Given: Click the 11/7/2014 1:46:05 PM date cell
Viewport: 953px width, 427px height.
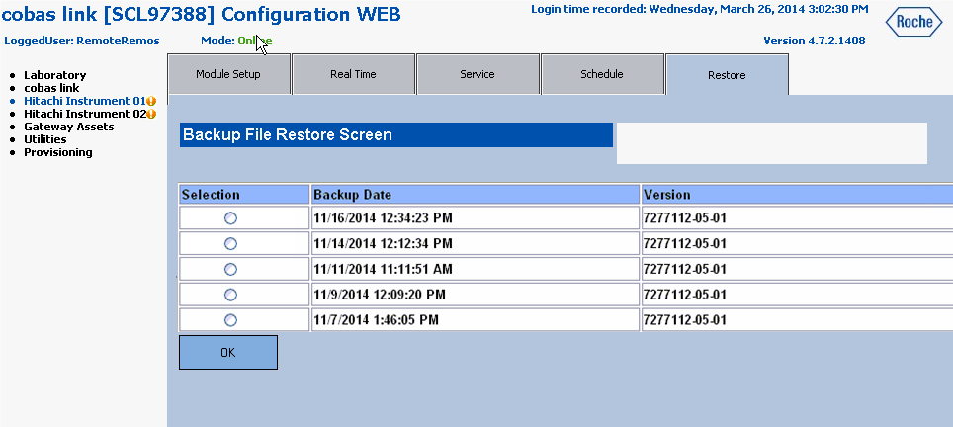Looking at the screenshot, I should (476, 320).
